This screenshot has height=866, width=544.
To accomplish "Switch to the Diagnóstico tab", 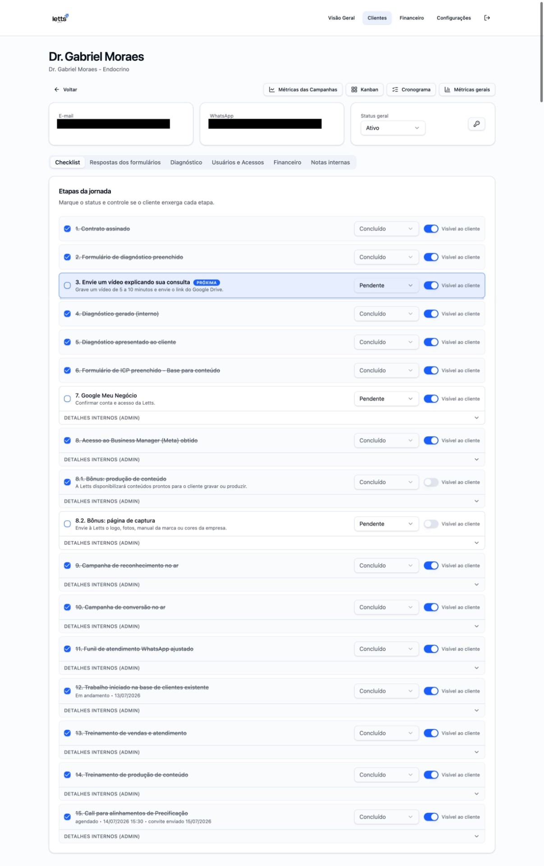I will [x=186, y=162].
